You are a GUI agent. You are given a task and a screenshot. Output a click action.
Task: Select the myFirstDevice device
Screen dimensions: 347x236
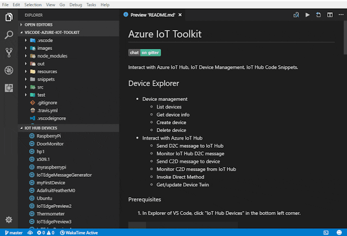point(68,182)
